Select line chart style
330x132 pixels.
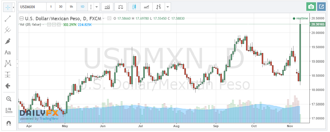pos(146,7)
